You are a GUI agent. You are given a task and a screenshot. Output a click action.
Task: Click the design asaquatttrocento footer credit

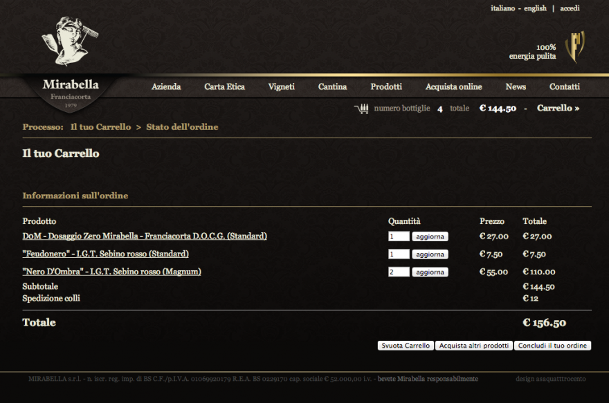pos(551,379)
